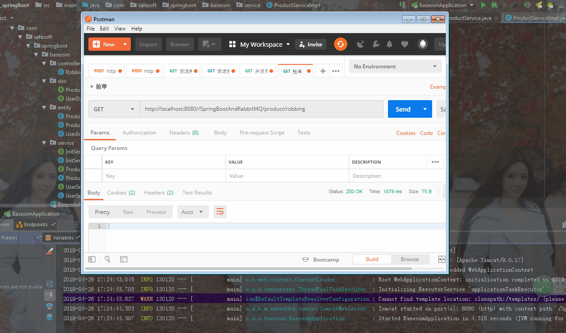Click the Invite button
The width and height of the screenshot is (566, 333).
click(x=311, y=44)
